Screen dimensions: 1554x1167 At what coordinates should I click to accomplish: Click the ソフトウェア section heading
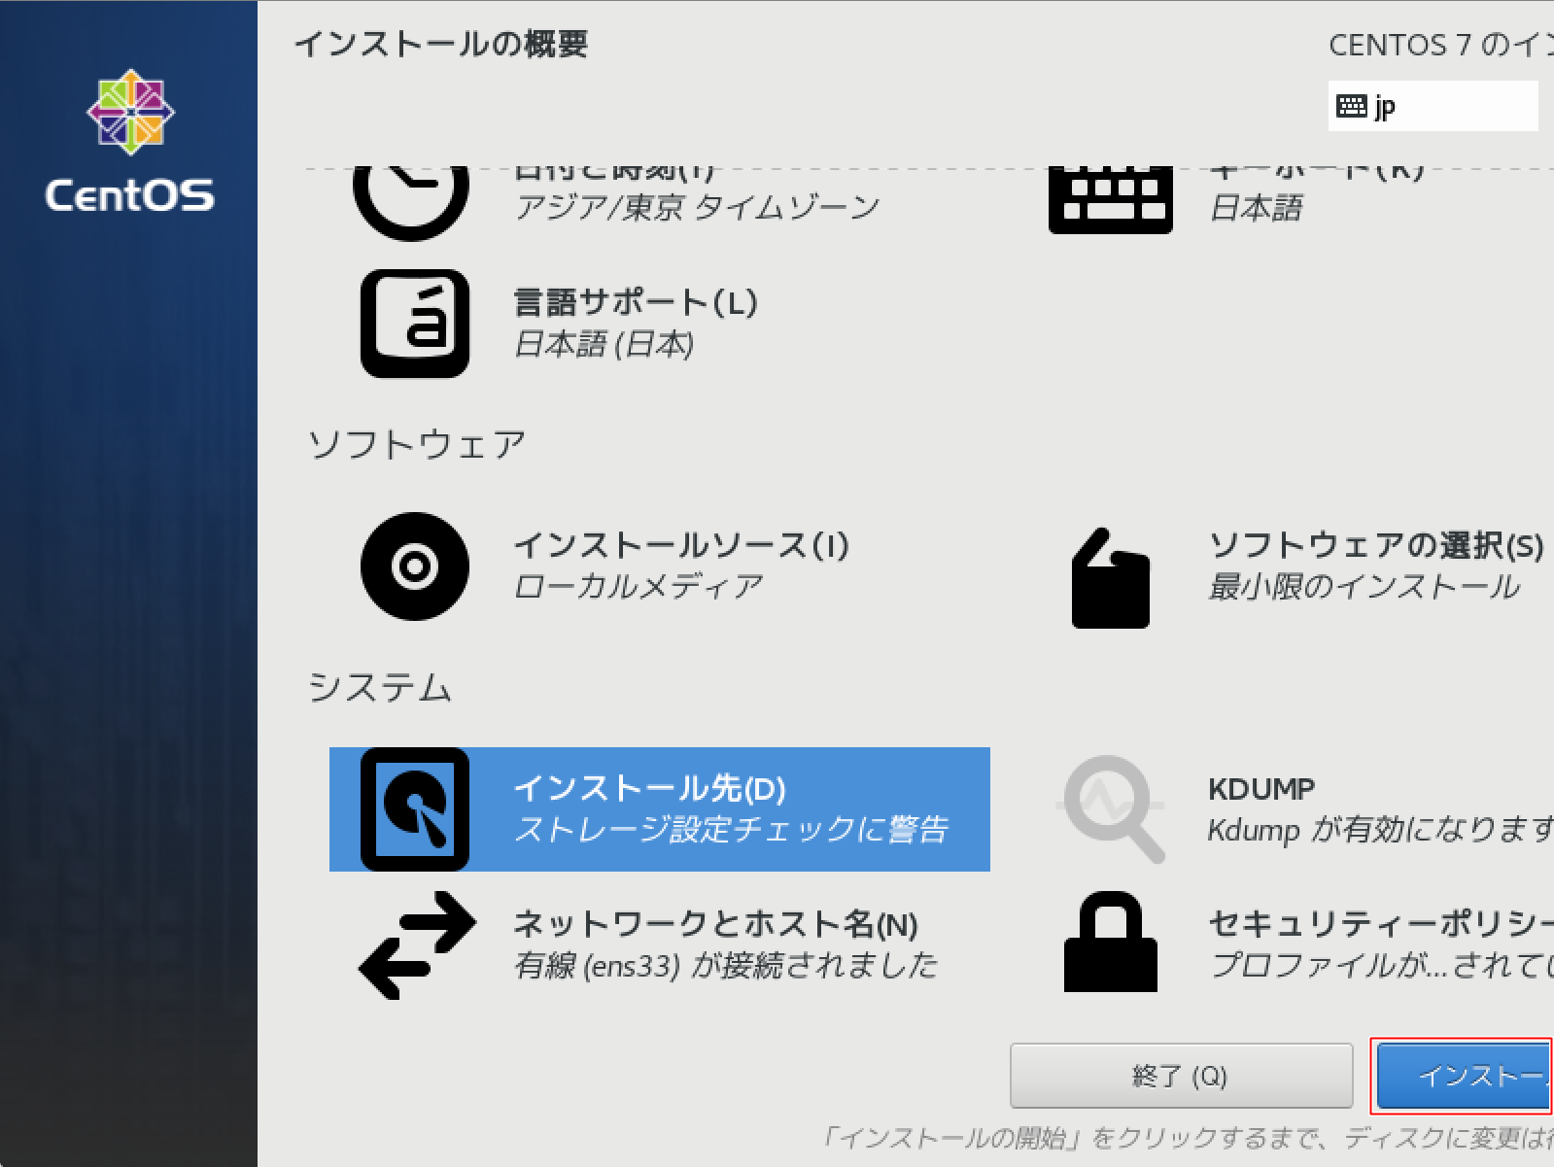pyautogui.click(x=417, y=445)
